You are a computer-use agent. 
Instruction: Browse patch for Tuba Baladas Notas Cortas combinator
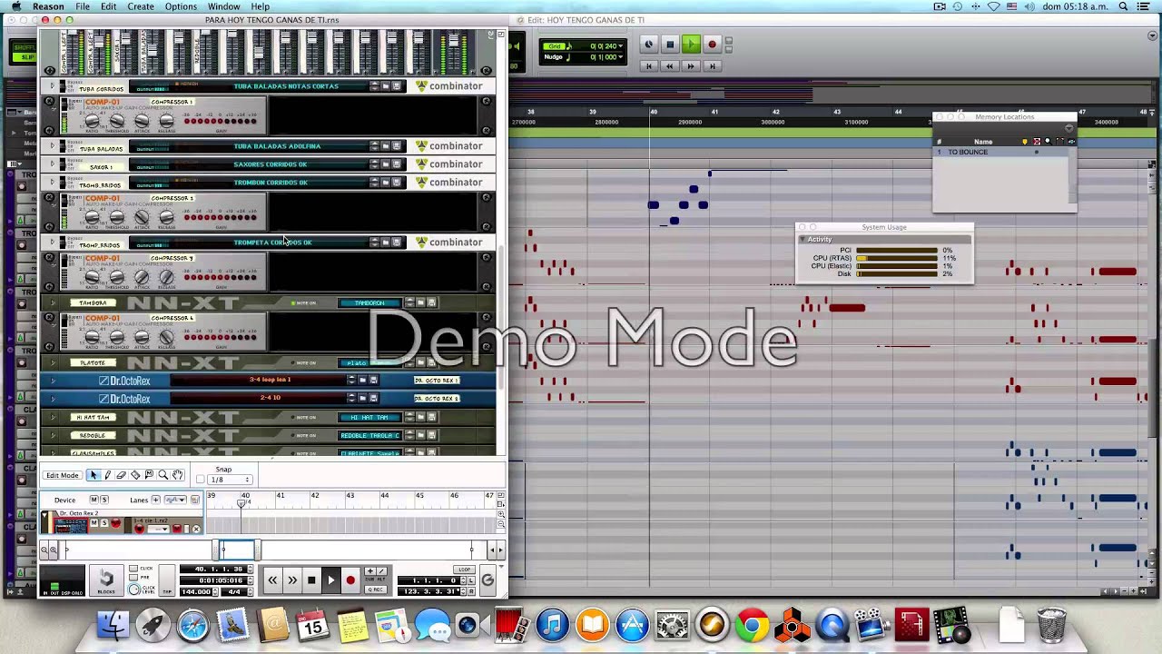(386, 86)
